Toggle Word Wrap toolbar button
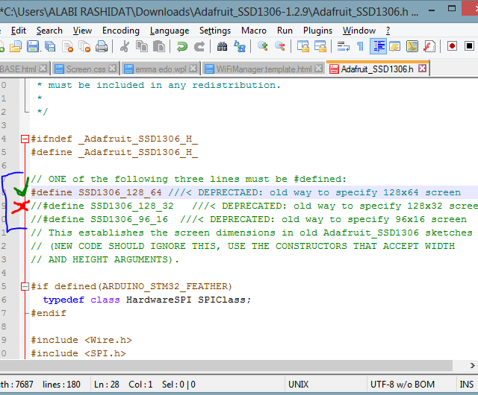Image resolution: width=478 pixels, height=395 pixels. [343, 46]
